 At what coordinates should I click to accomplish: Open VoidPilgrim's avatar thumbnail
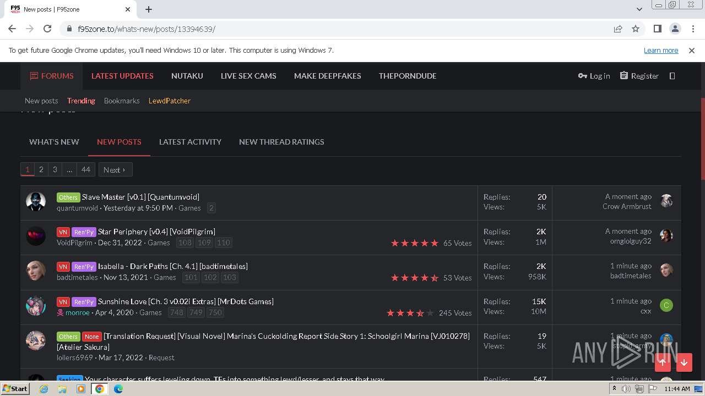[x=36, y=236]
